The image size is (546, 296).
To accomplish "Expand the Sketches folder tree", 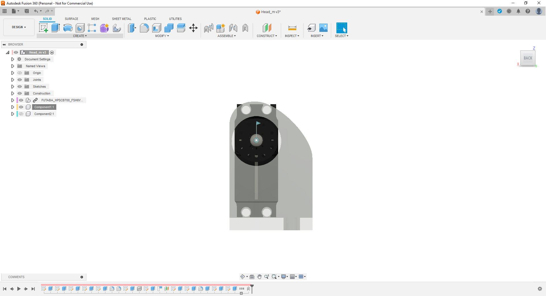I will [13, 87].
